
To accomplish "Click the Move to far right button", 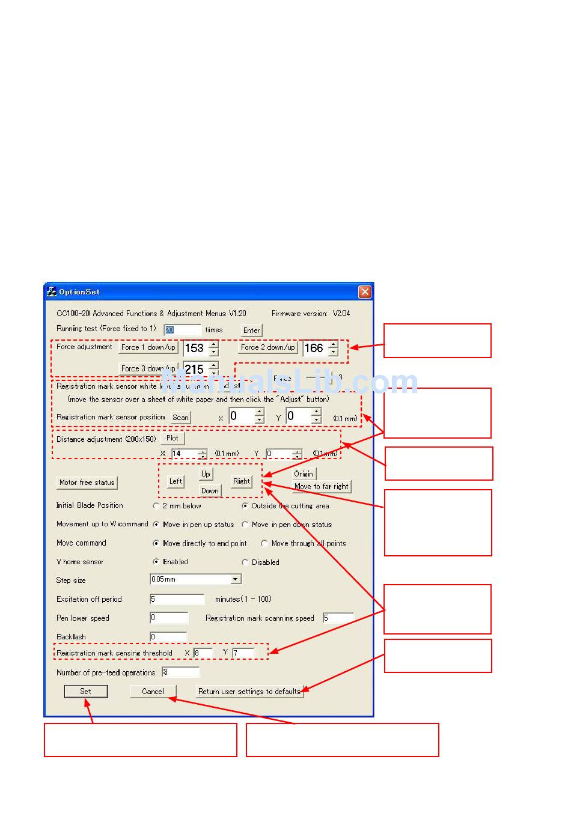I will (322, 487).
